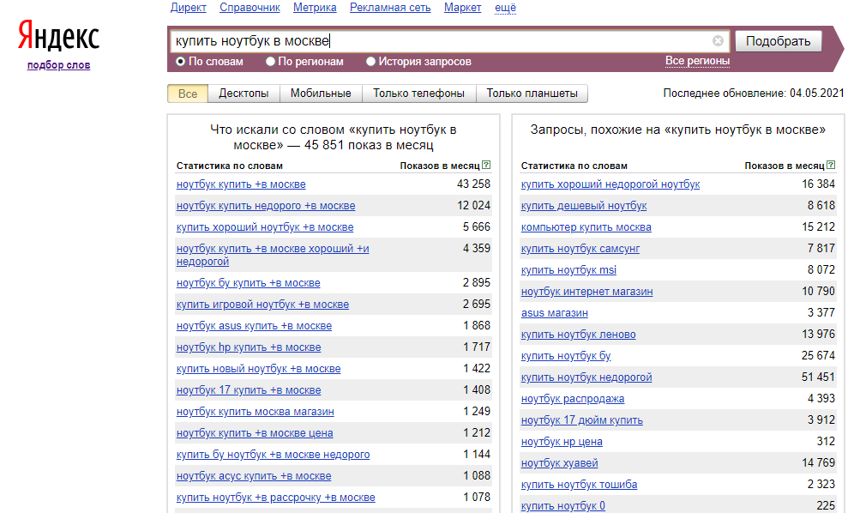This screenshot has height=513, width=866.
Task: Open query 'ноутбук купить +в москве цена'
Action: tap(255, 434)
